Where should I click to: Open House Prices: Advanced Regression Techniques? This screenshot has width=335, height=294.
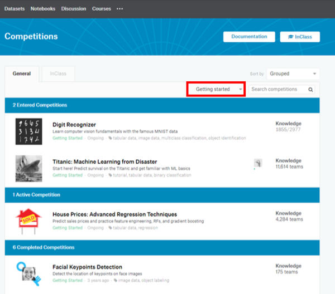tap(114, 214)
